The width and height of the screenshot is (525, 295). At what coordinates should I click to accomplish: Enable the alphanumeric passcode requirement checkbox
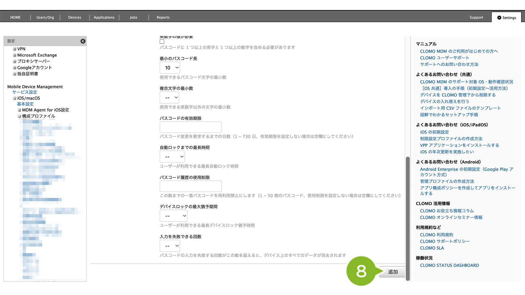pyautogui.click(x=162, y=42)
